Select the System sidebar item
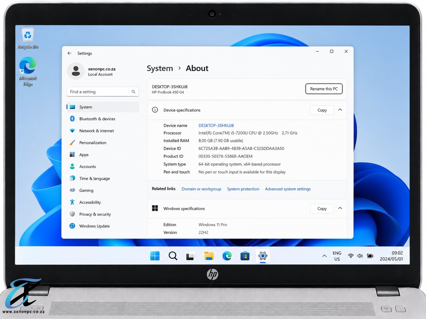The width and height of the screenshot is (426, 319). tap(103, 107)
